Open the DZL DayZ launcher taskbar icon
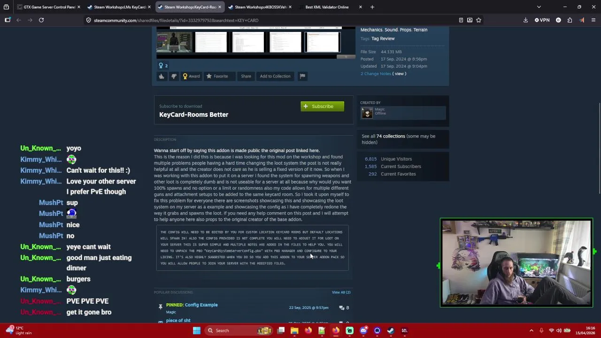Image resolution: width=601 pixels, height=338 pixels. [x=404, y=330]
